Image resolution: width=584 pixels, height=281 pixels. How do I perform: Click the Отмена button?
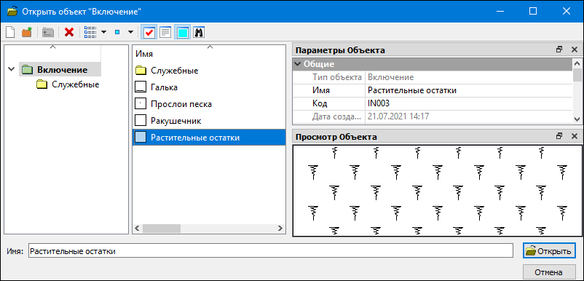548,272
